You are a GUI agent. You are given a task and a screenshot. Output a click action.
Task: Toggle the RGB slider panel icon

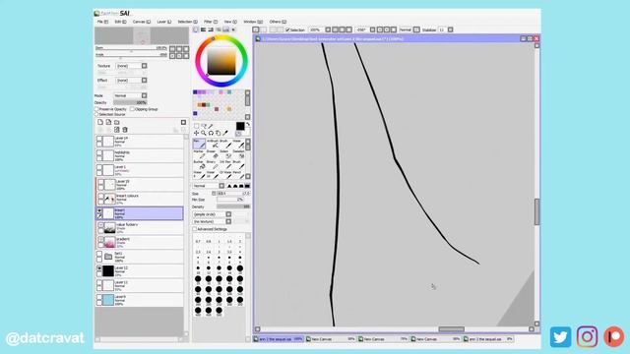(x=204, y=29)
